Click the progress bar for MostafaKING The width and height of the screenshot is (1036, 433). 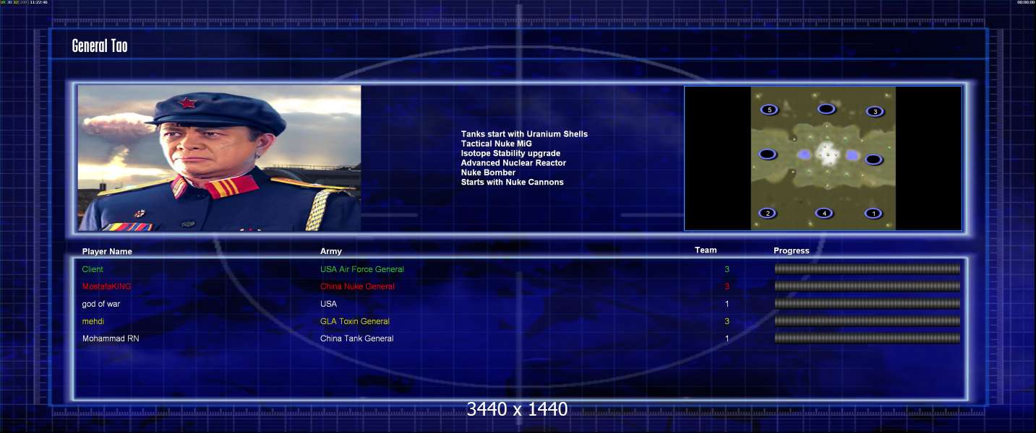[868, 287]
